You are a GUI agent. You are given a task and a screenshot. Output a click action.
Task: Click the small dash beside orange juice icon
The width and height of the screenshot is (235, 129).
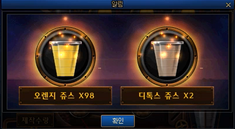pos(100,68)
